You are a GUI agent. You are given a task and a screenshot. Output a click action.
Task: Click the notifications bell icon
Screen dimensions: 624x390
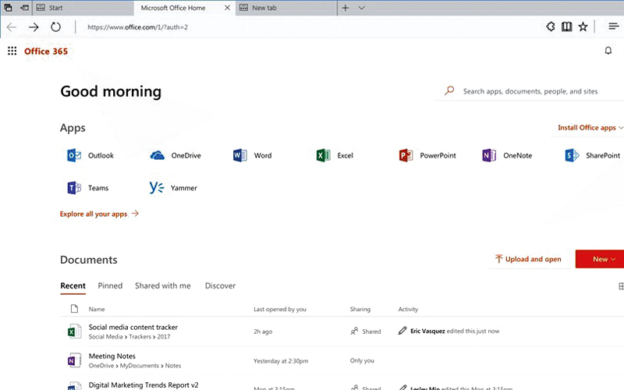coord(608,51)
